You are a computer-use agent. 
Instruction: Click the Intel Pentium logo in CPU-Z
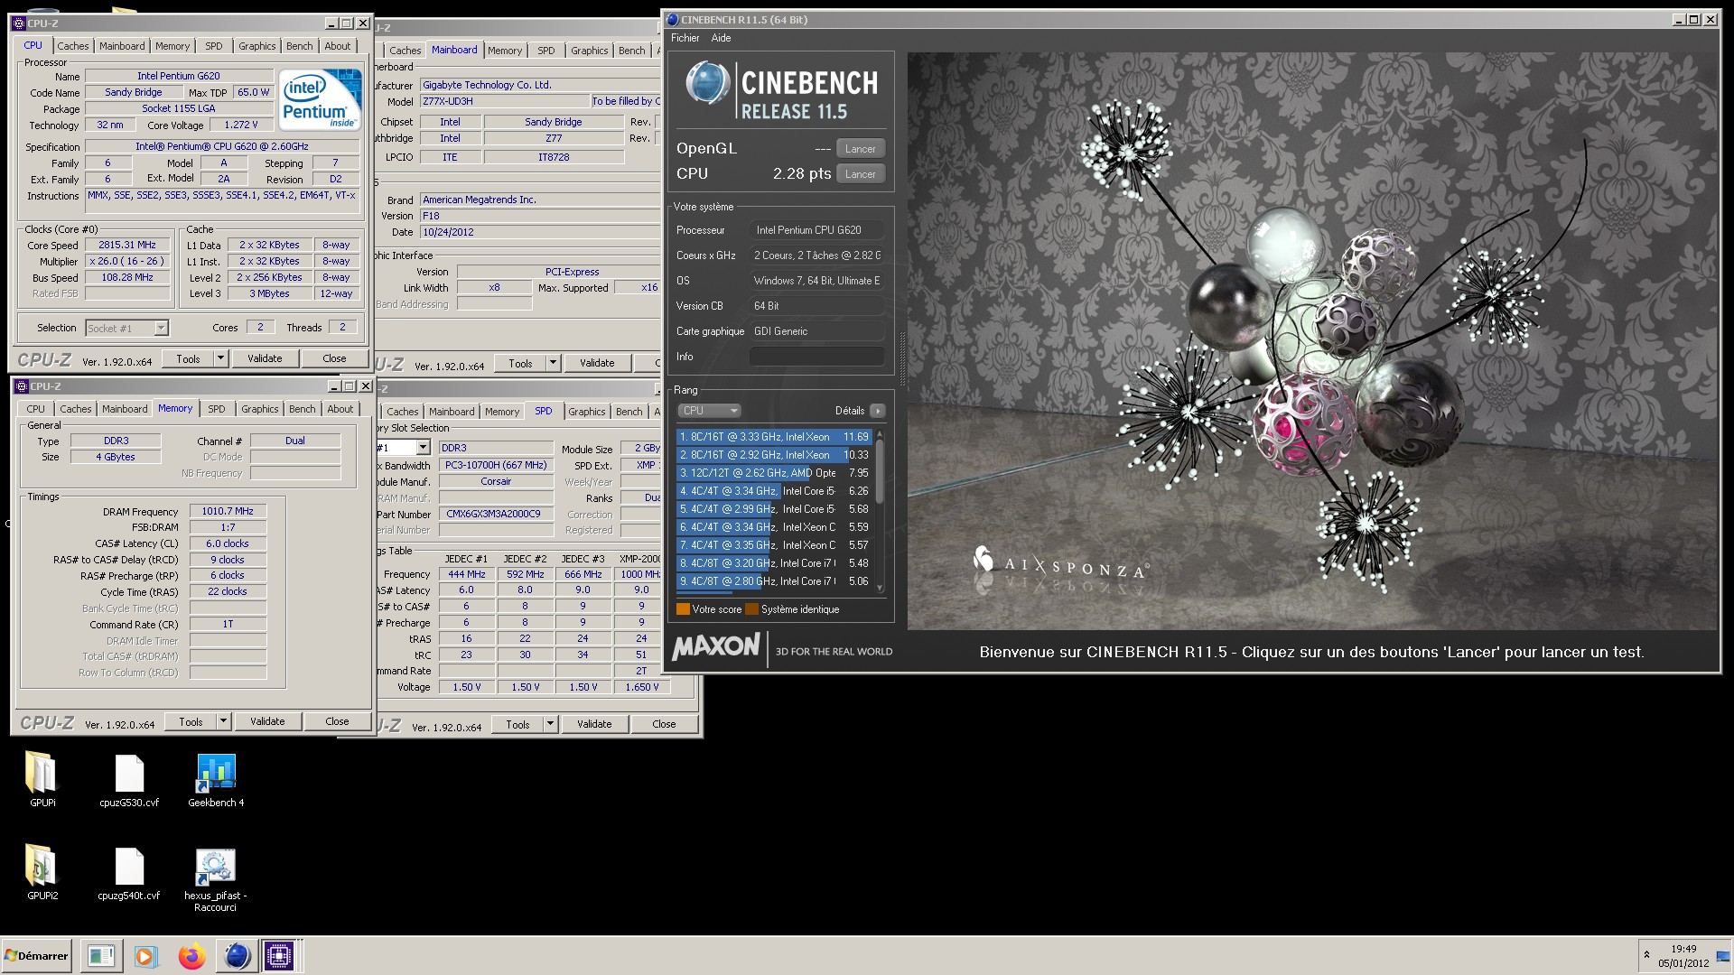click(x=320, y=98)
